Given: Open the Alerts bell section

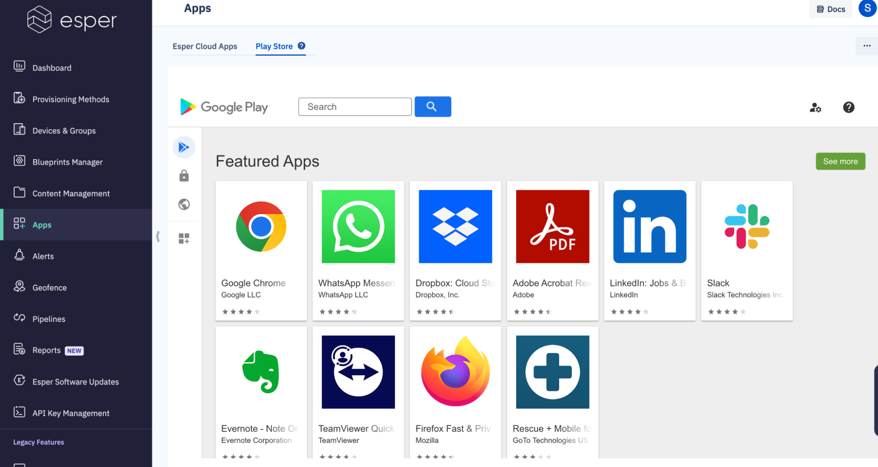Looking at the screenshot, I should (43, 256).
